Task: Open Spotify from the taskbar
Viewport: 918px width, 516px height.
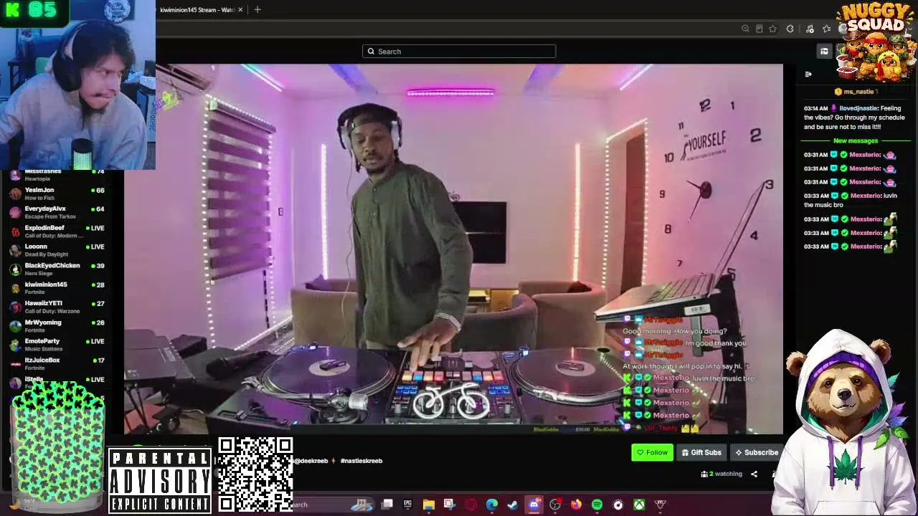Action: pyautogui.click(x=597, y=505)
